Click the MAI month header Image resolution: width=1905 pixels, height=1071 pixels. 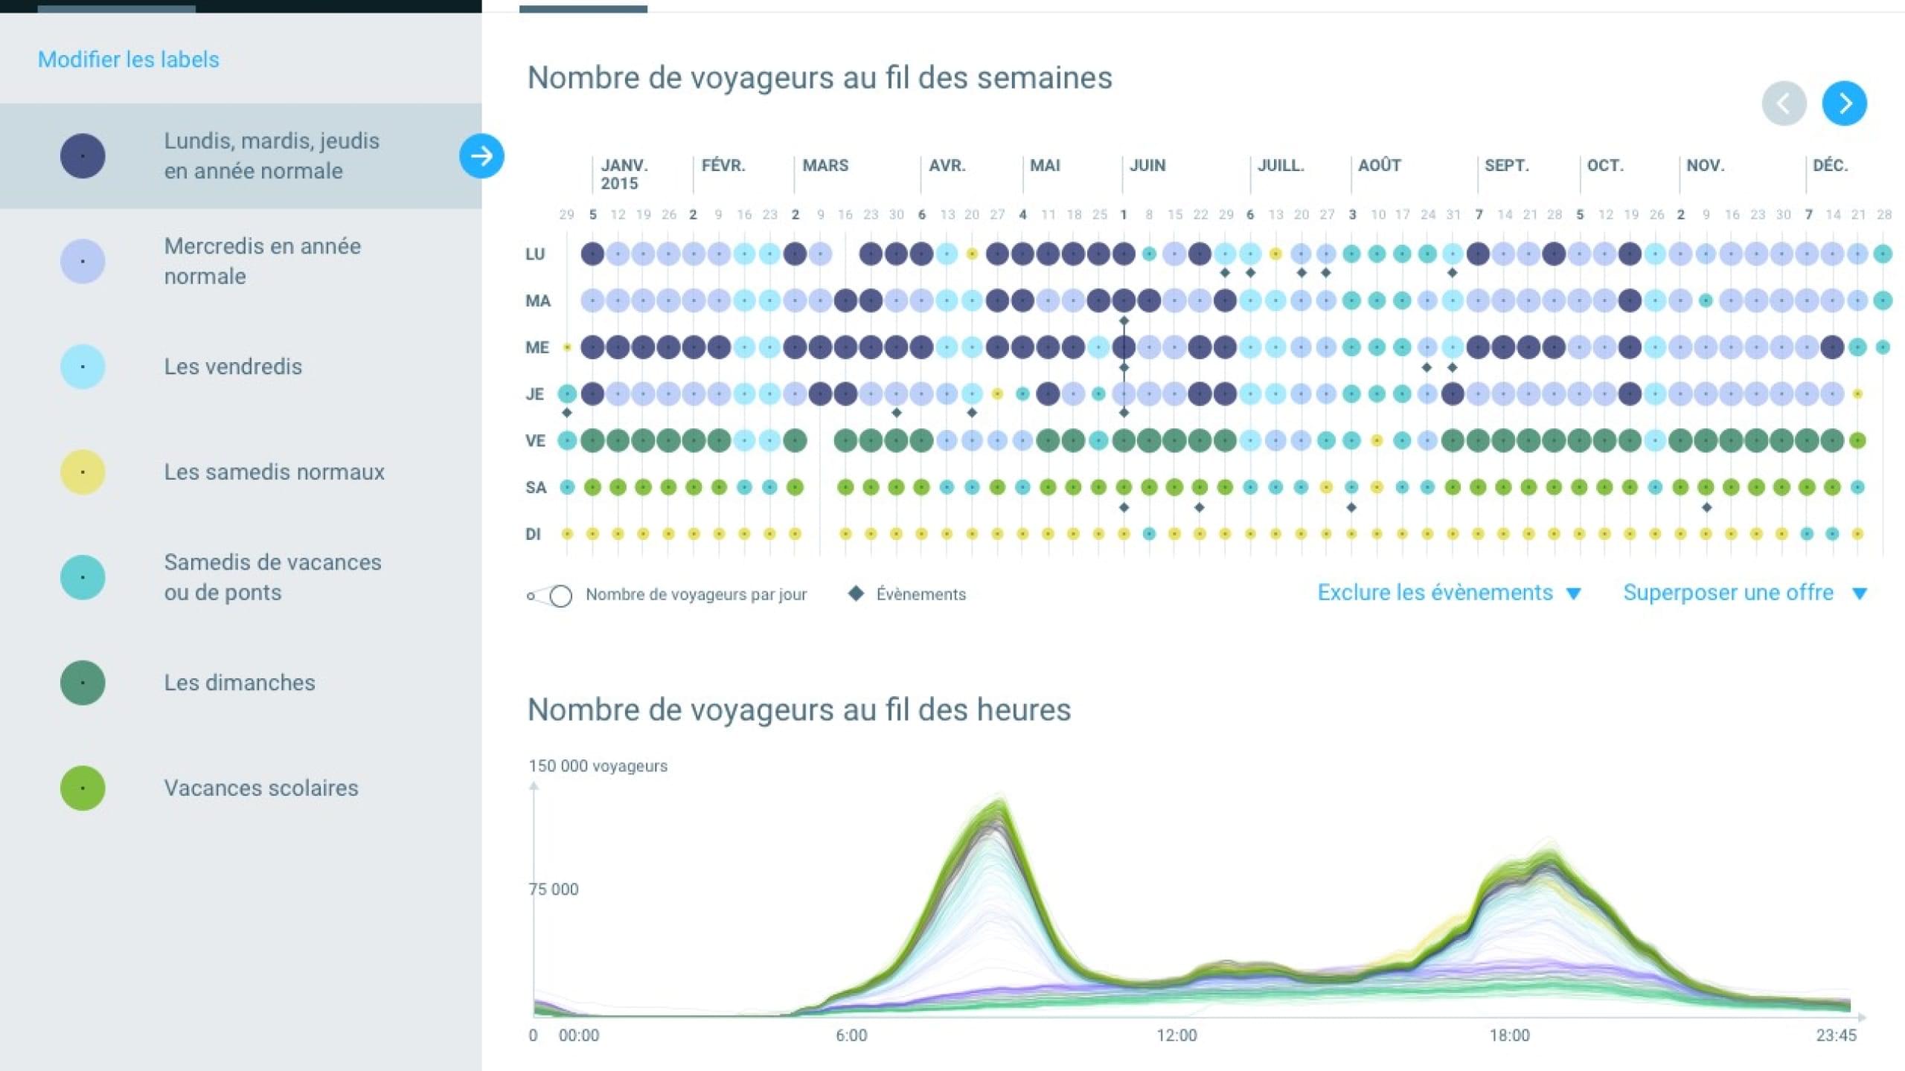pos(1045,165)
